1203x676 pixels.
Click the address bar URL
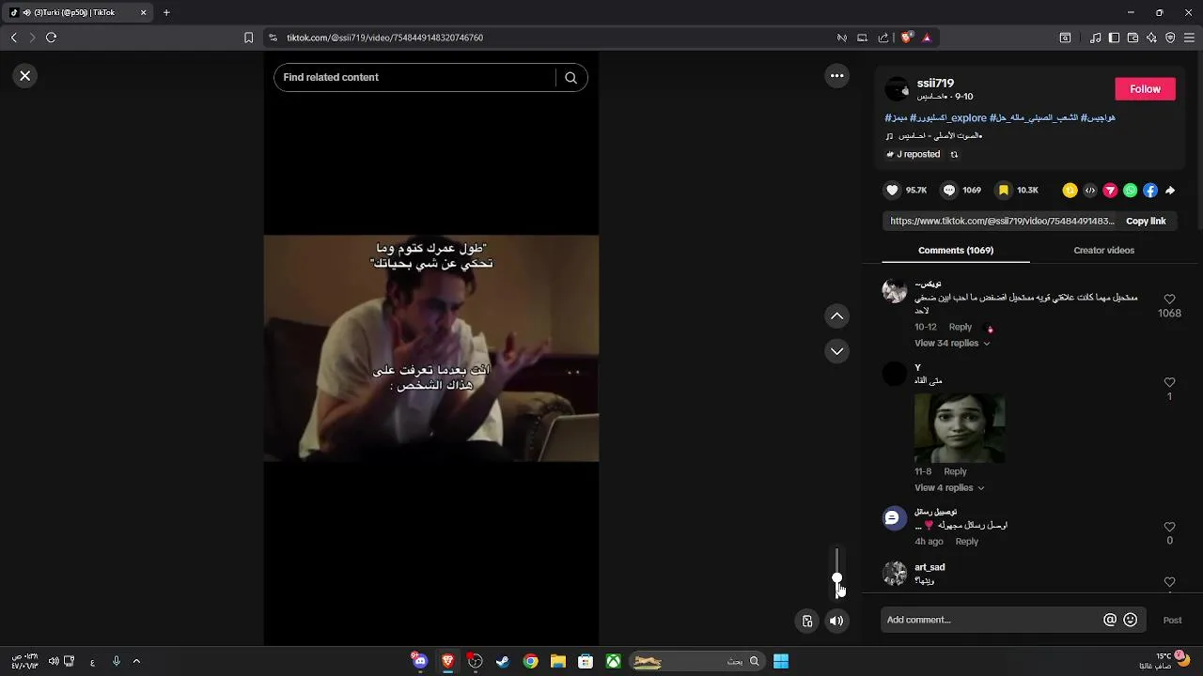[x=384, y=38]
